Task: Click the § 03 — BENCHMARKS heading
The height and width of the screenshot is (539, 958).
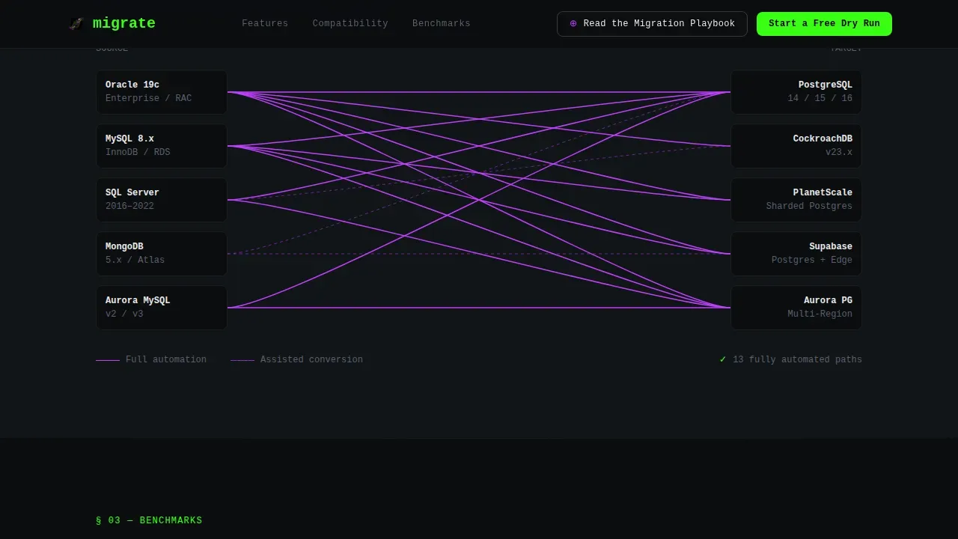Action: pos(149,520)
